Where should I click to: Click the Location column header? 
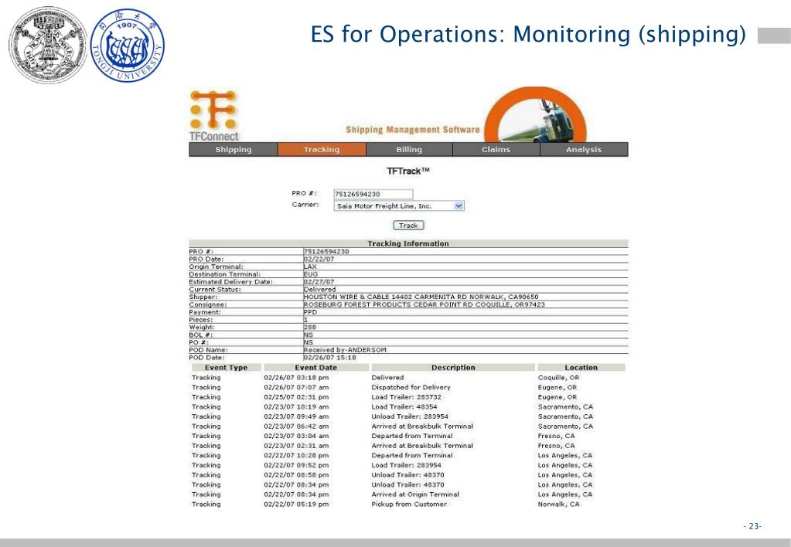pos(581,368)
